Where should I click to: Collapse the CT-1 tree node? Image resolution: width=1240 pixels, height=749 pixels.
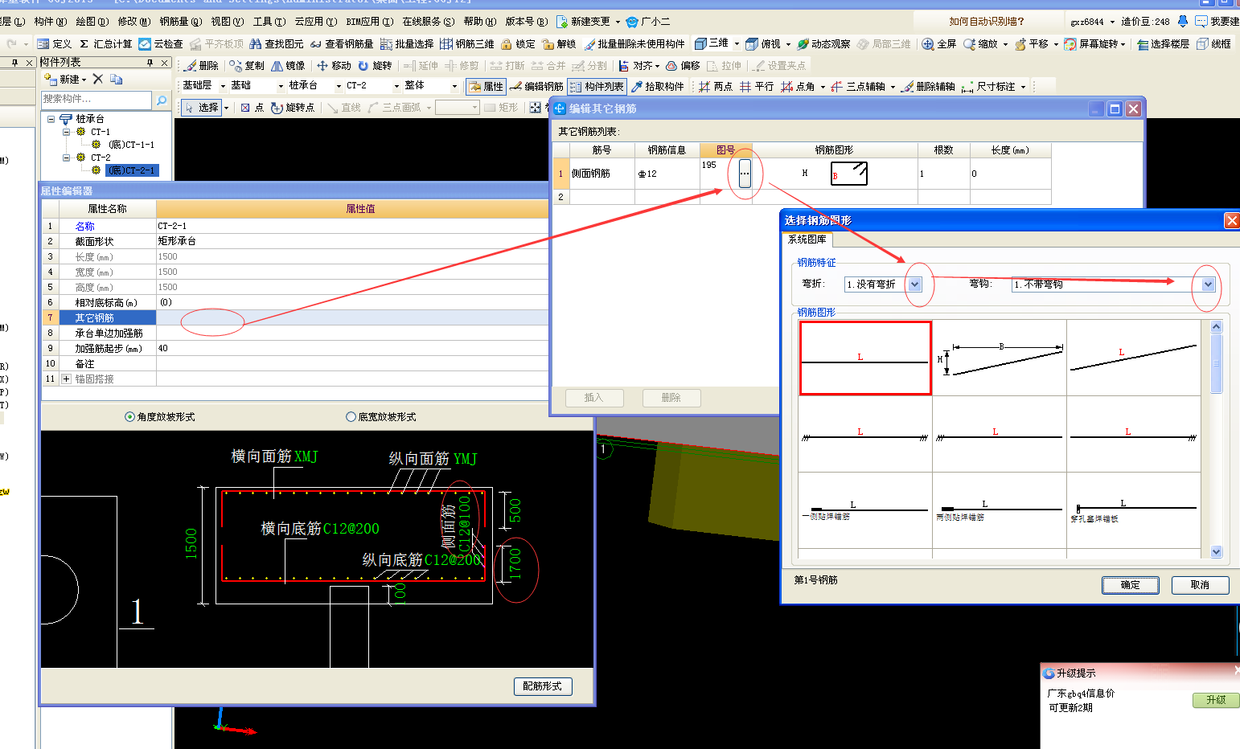click(x=67, y=132)
